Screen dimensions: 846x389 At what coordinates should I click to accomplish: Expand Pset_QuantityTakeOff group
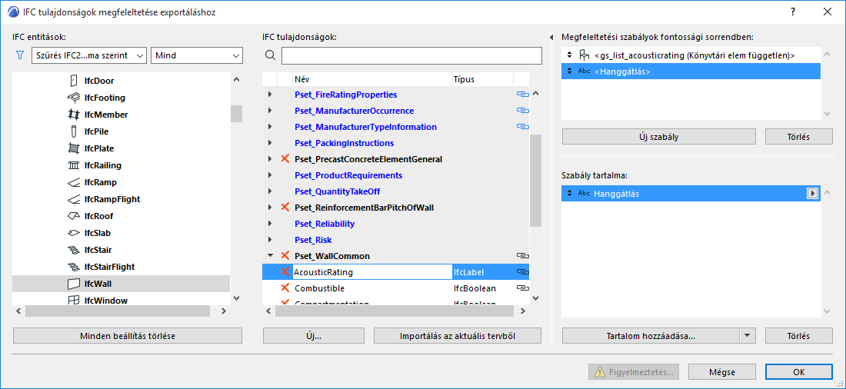coord(270,191)
